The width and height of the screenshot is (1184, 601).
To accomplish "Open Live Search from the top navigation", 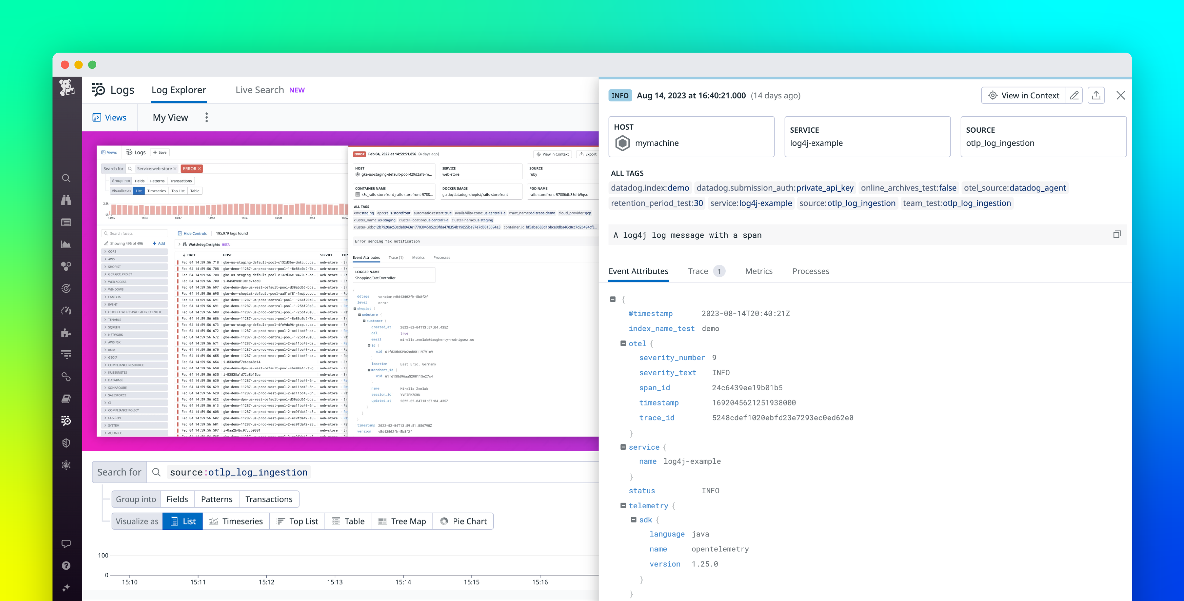I will [x=260, y=90].
